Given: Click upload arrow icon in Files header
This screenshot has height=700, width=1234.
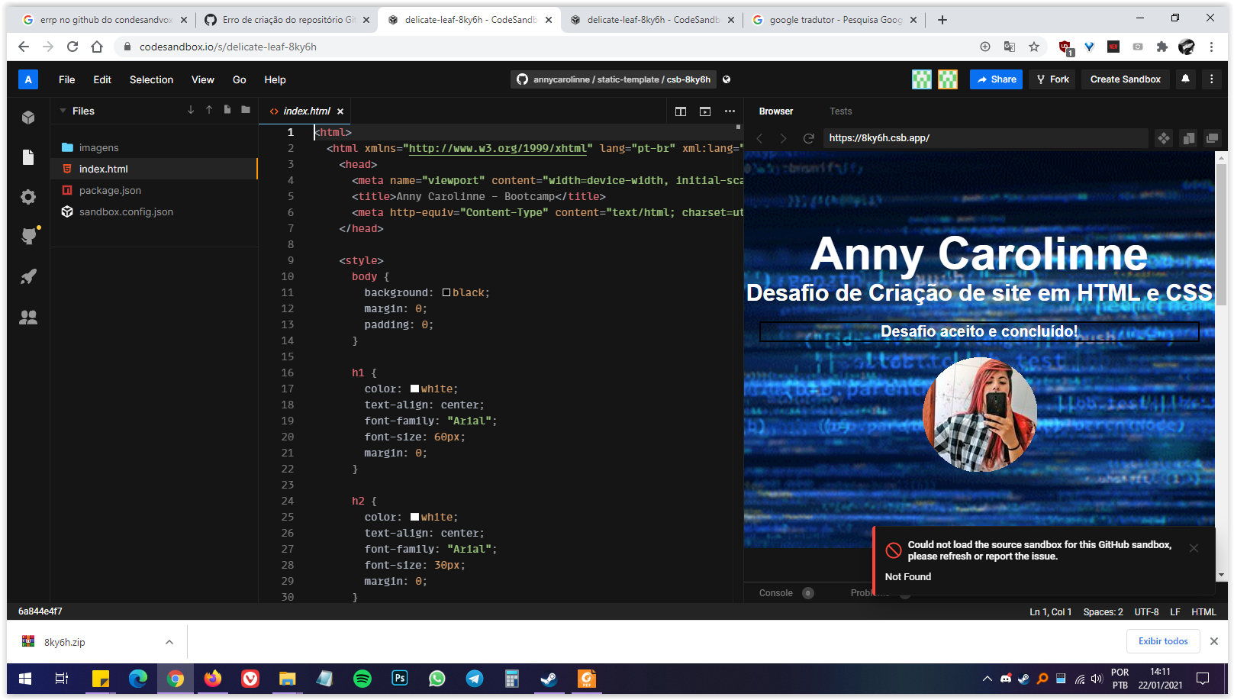Looking at the screenshot, I should [x=209, y=110].
